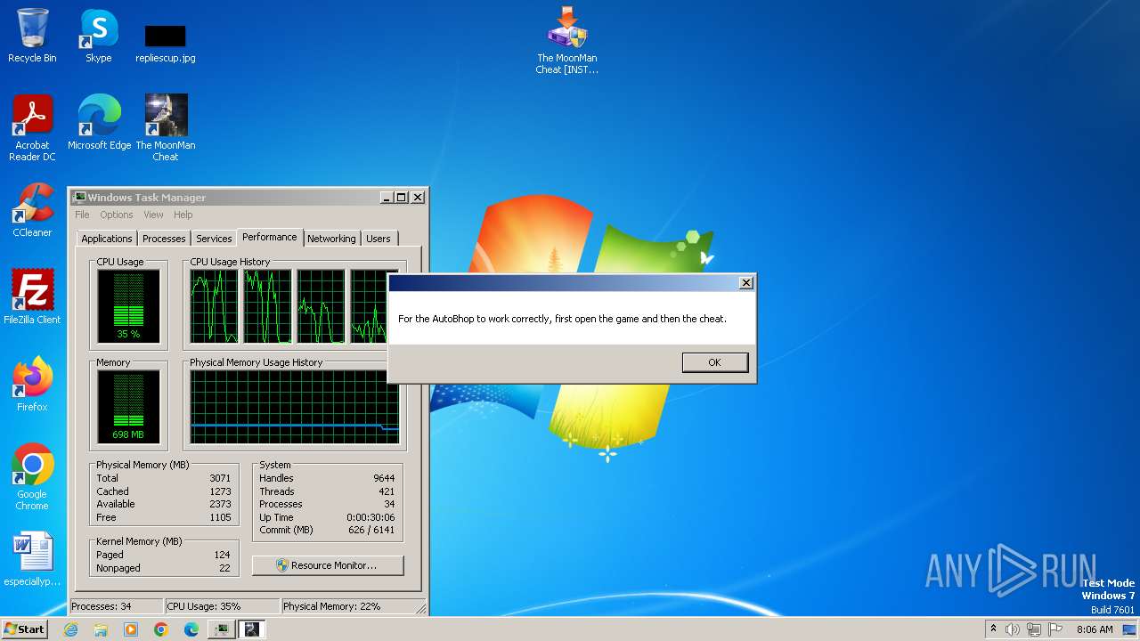
Task: Click the Up Time value 0:00:30:06
Action: [370, 517]
